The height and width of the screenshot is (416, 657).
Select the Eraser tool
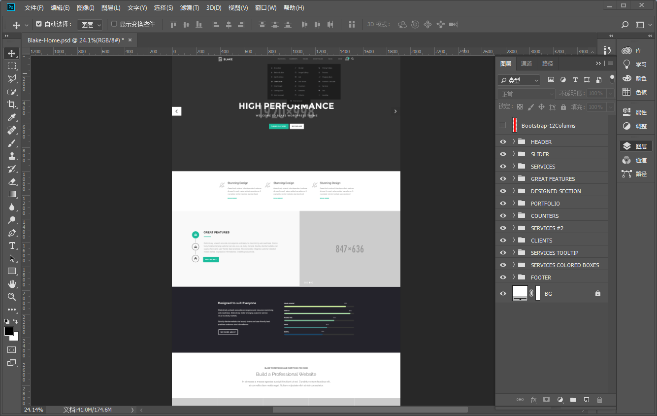[12, 181]
